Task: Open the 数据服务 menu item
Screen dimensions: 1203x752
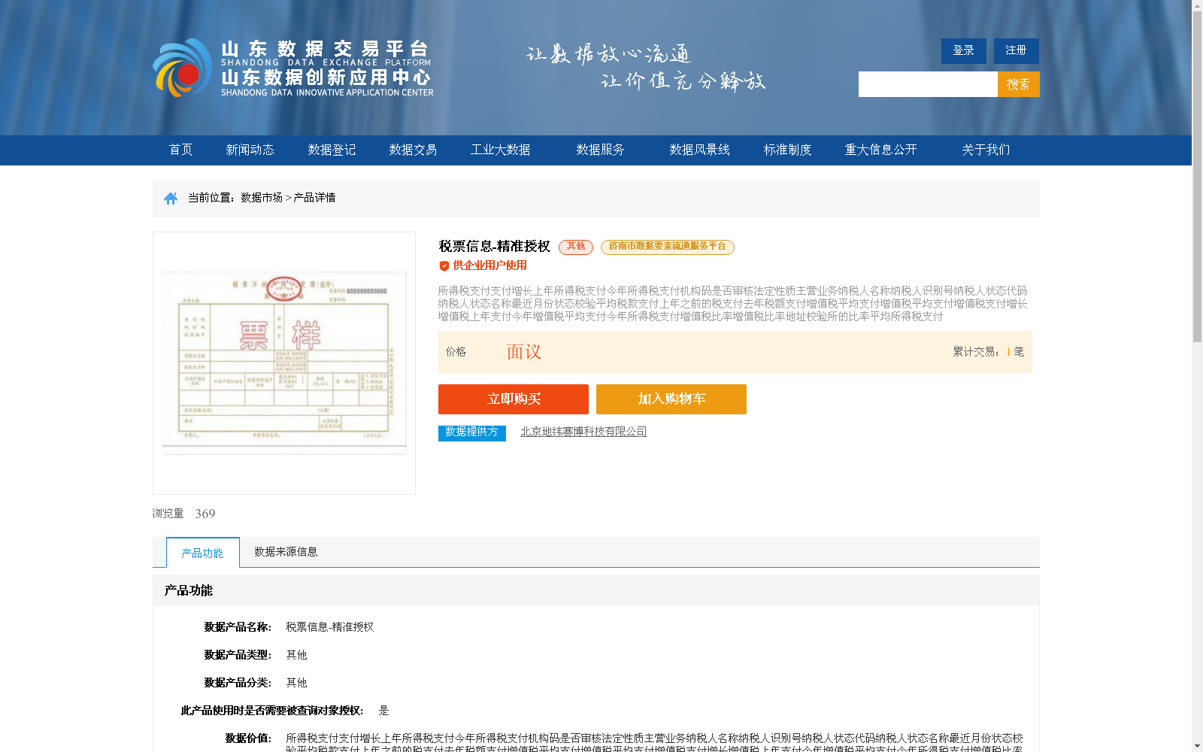Action: [601, 150]
